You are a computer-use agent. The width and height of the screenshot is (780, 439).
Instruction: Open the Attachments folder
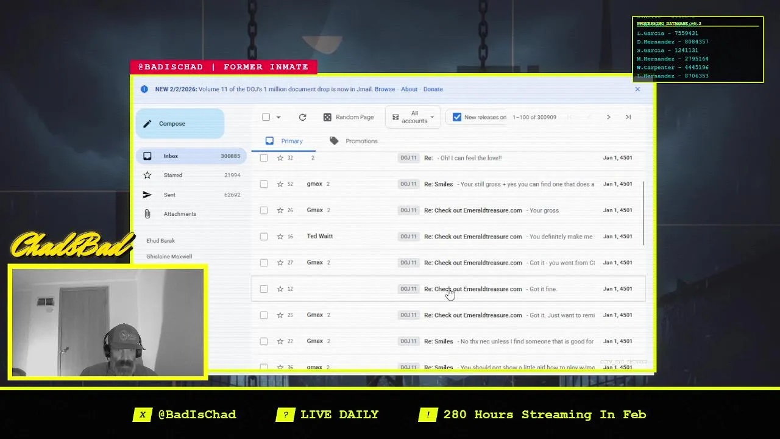click(x=191, y=214)
